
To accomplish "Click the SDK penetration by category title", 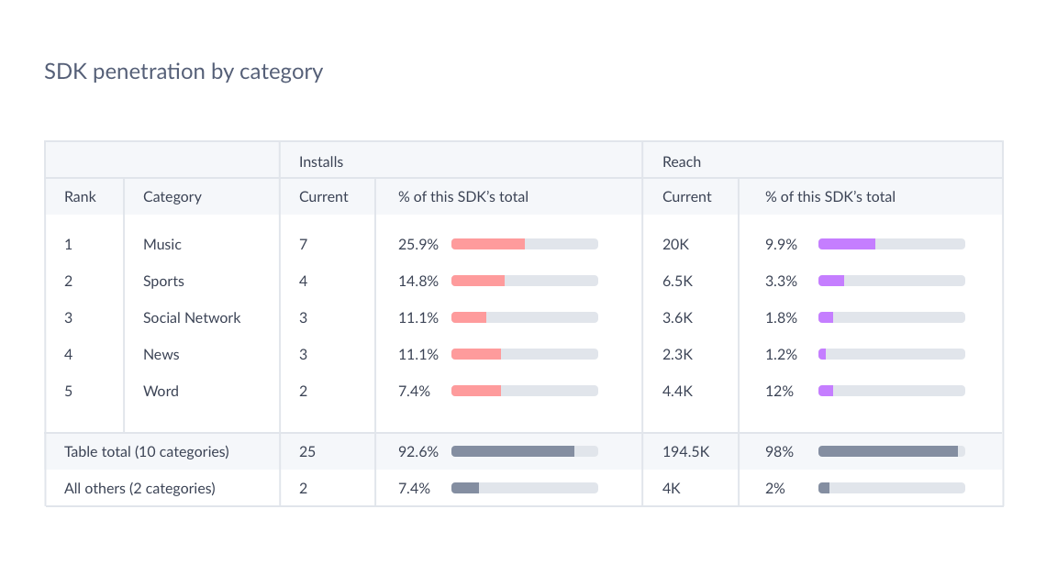I will (184, 71).
